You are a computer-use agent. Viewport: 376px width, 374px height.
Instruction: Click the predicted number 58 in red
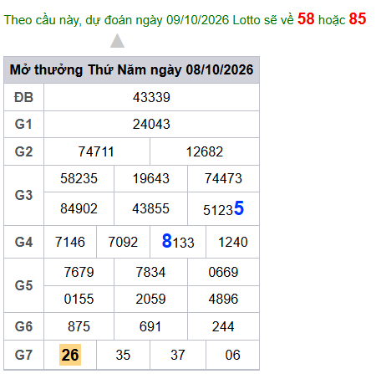(x=306, y=19)
